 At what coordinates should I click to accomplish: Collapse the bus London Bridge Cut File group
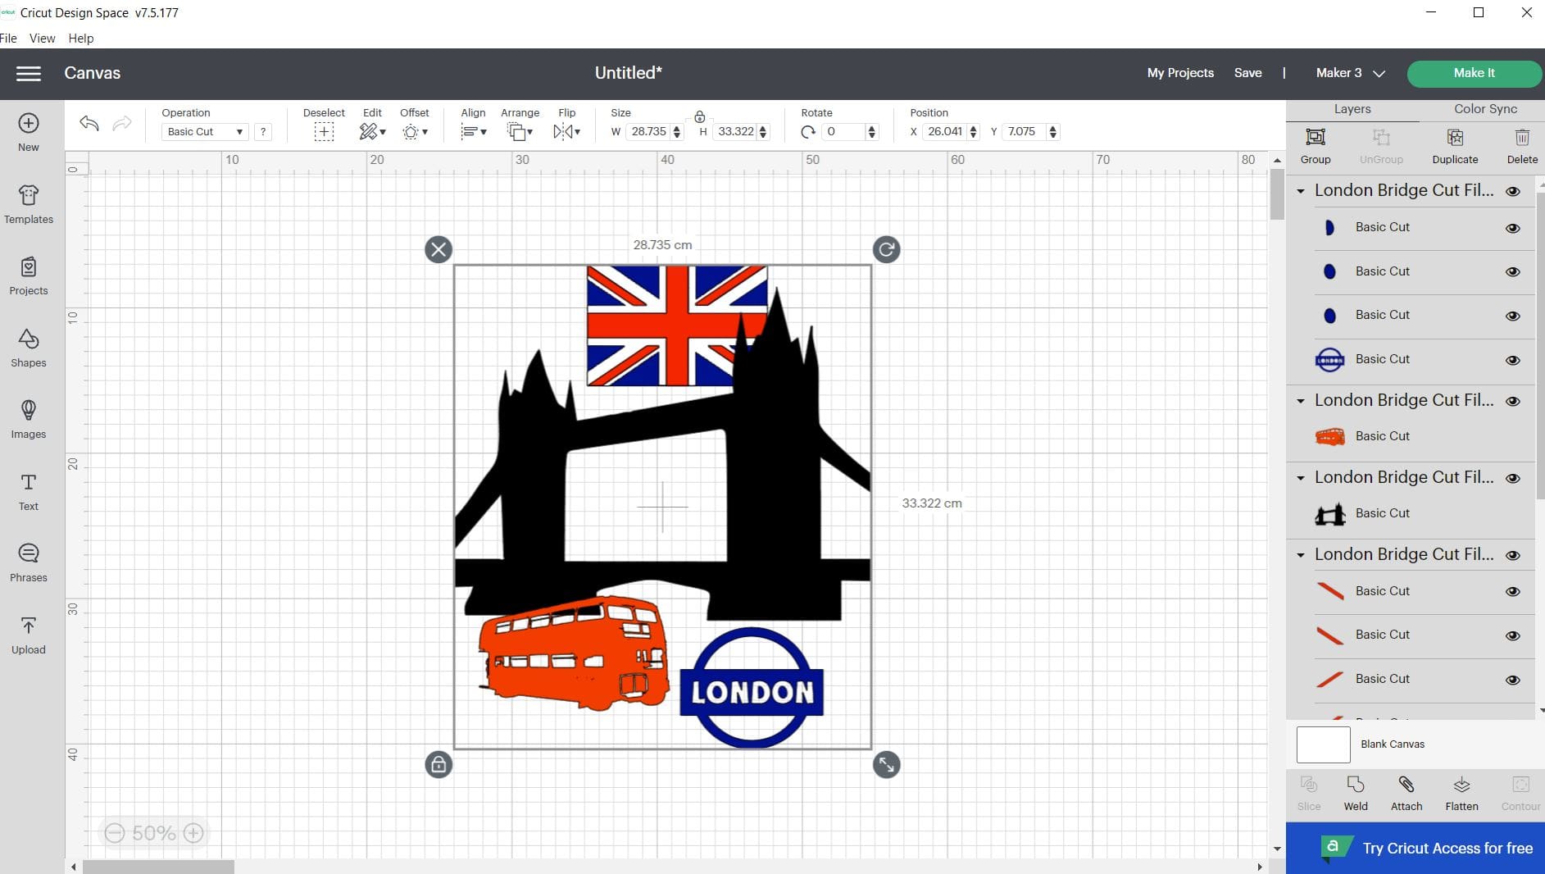coord(1301,401)
